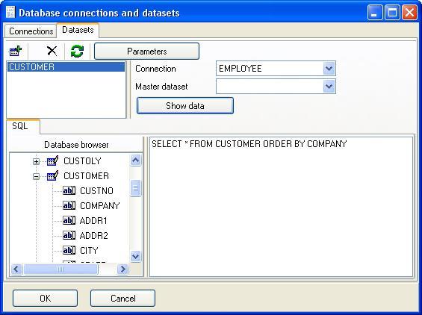Click the browser horizontal scrollbar thumb
The height and width of the screenshot is (315, 422).
(x=60, y=269)
